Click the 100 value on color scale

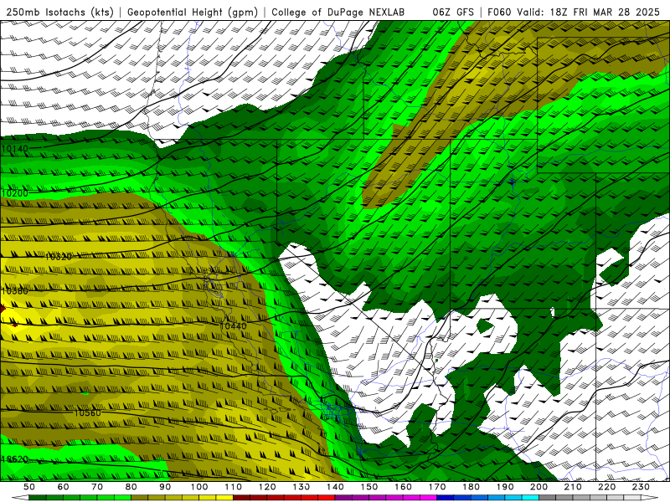pos(199,487)
